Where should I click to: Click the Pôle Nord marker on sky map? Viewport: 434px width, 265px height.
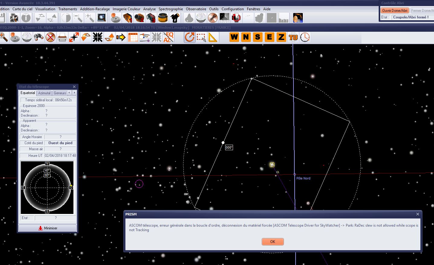coord(295,174)
